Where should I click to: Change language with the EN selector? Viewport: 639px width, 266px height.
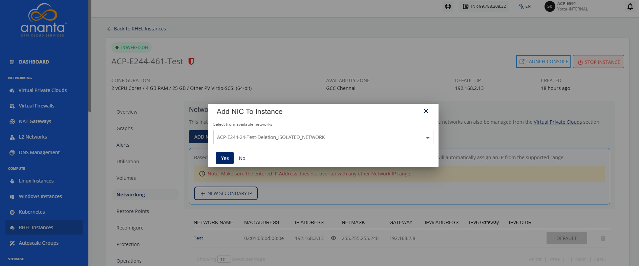point(525,6)
